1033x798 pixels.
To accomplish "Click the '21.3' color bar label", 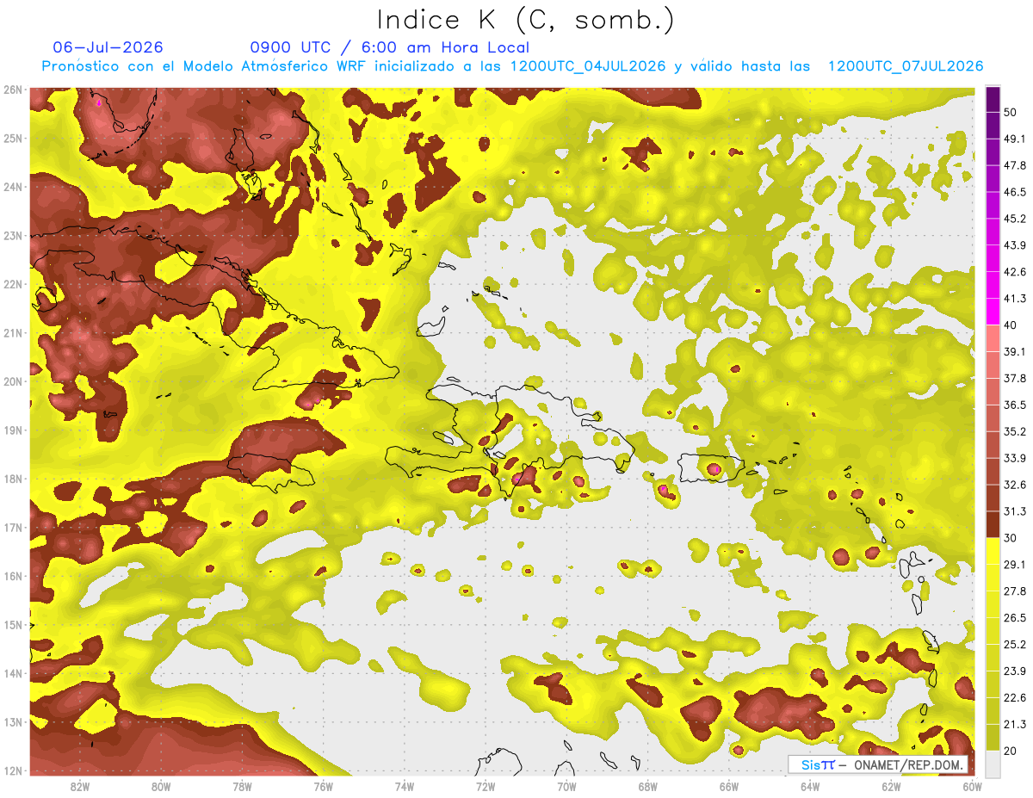I will [x=1014, y=724].
